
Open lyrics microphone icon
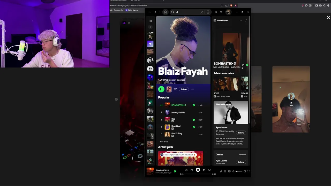(x=221, y=171)
